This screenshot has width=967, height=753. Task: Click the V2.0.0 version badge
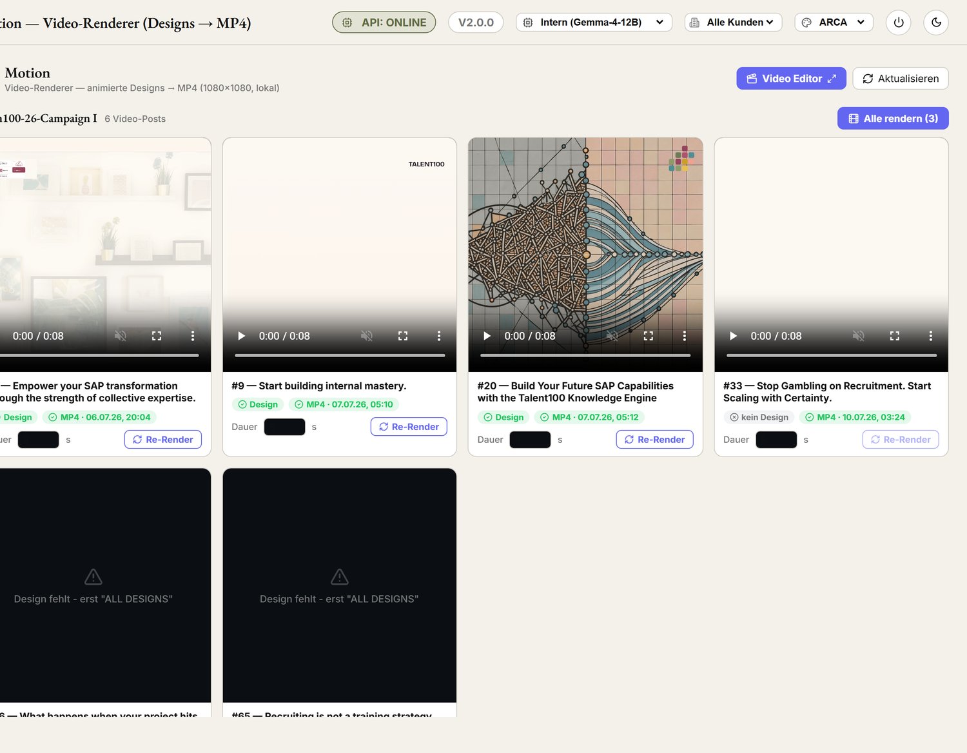tap(476, 23)
